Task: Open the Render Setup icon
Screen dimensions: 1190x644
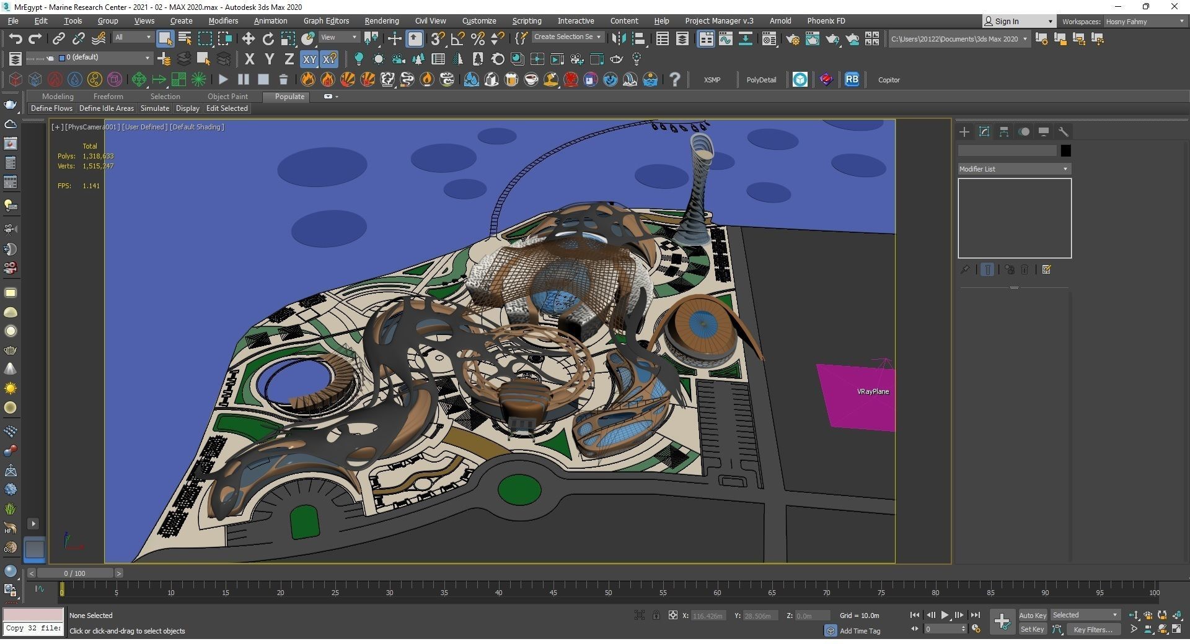Action: coord(793,39)
